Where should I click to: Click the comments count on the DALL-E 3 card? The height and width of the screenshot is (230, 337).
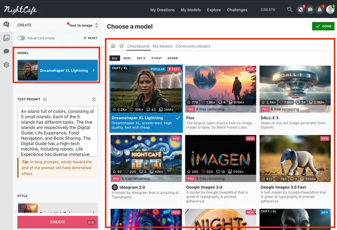301,102
